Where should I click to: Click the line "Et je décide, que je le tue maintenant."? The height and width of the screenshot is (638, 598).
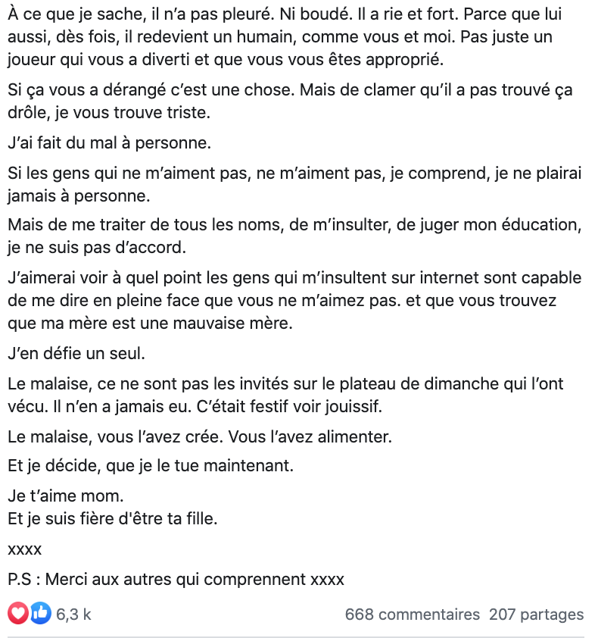pyautogui.click(x=151, y=465)
